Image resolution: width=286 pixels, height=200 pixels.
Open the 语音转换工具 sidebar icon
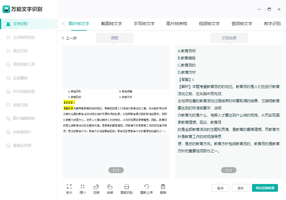(x=8, y=65)
